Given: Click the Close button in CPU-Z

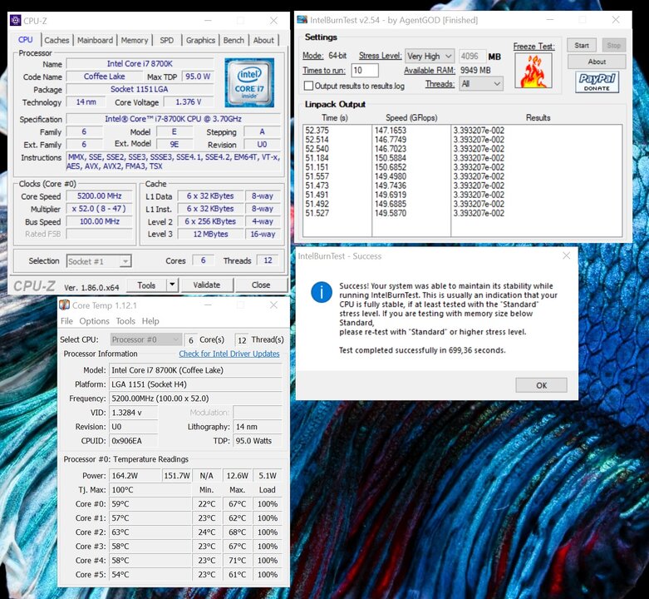Looking at the screenshot, I should (261, 285).
